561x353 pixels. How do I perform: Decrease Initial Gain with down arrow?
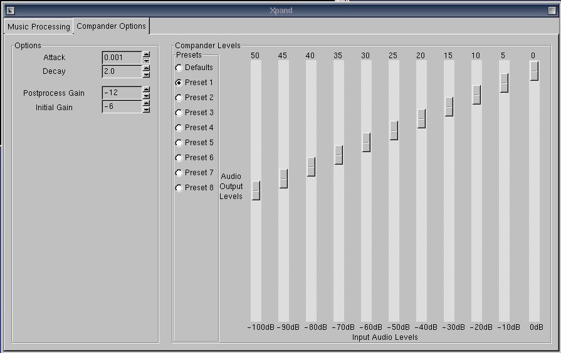(146, 110)
